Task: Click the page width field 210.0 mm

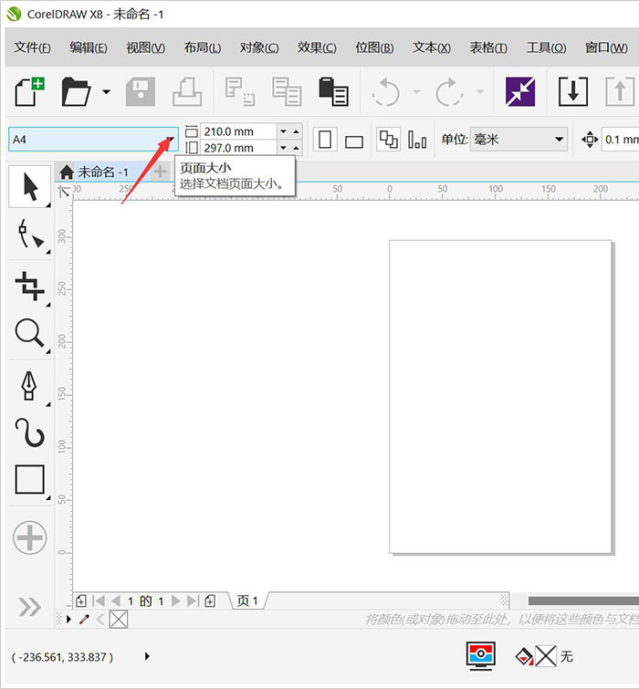Action: coord(238,131)
